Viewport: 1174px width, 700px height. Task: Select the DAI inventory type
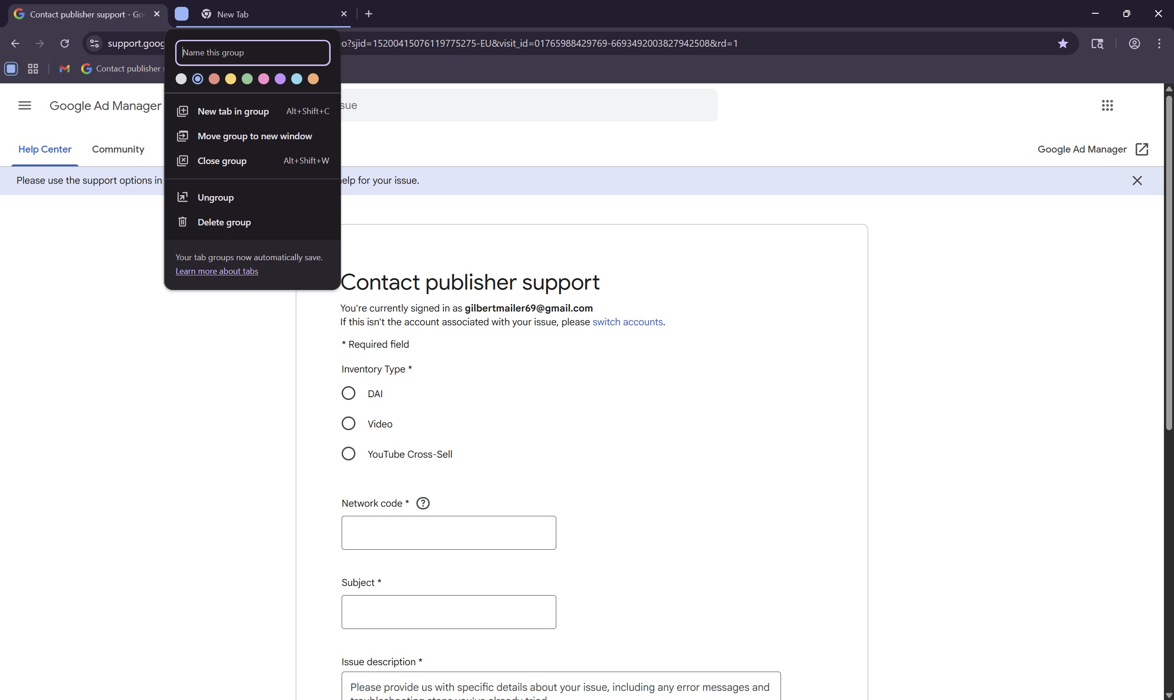click(x=349, y=394)
